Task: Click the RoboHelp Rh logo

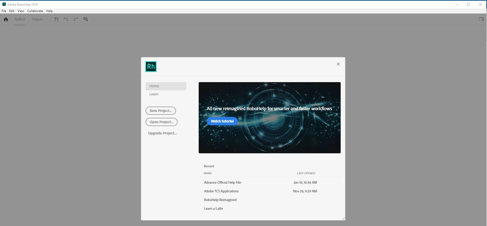Action: (x=151, y=67)
